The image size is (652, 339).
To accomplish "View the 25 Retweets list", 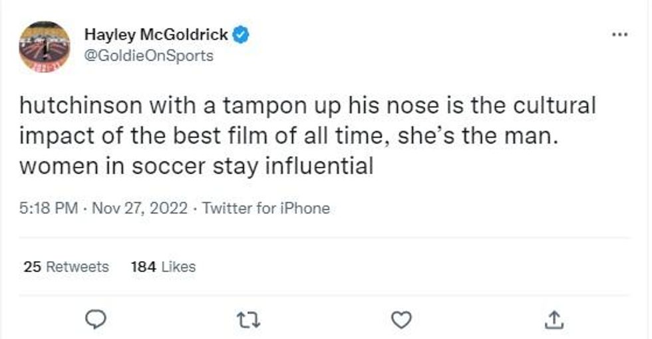I will click(x=66, y=267).
